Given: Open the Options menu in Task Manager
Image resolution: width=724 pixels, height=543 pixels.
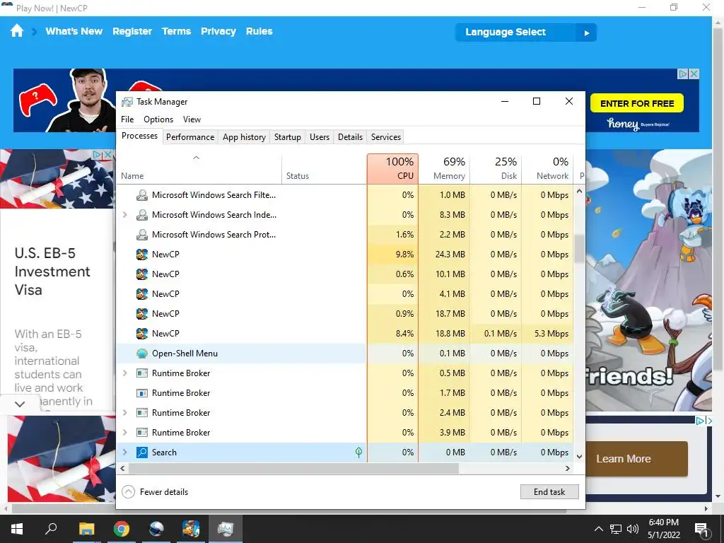Looking at the screenshot, I should point(158,119).
